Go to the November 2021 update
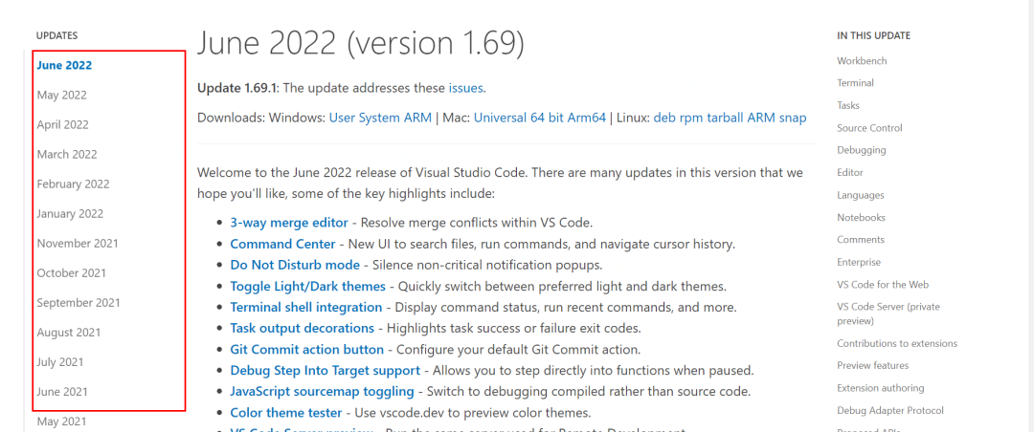The width and height of the screenshot is (1034, 432). (x=78, y=243)
